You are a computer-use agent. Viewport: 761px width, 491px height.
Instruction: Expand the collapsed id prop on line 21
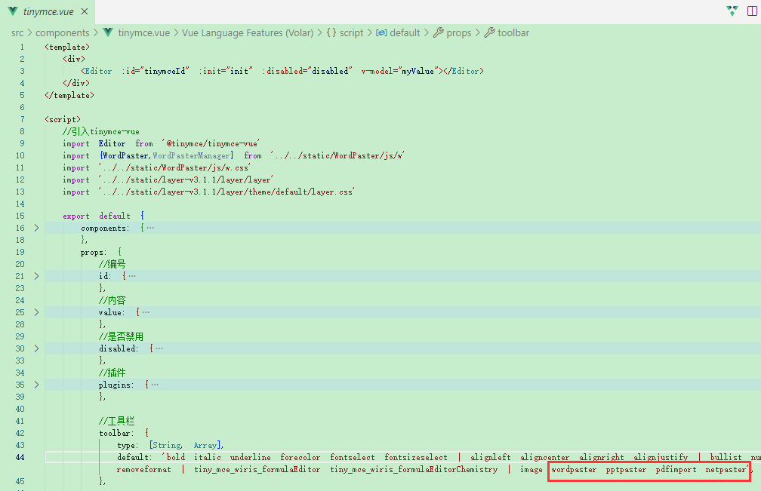coord(35,276)
